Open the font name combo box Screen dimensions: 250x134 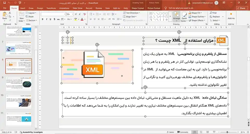[x=53, y=14]
